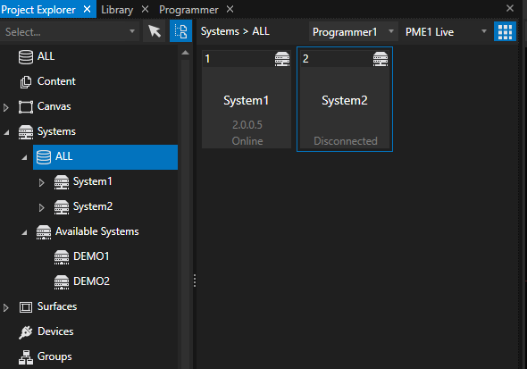Close the panel with top-right X
Screen dimensions: 527x369
510,8
